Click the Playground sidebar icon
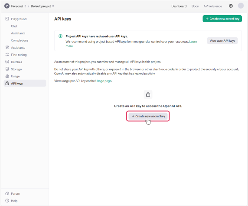Viewport: 248px width, 206px height. coord(7,19)
